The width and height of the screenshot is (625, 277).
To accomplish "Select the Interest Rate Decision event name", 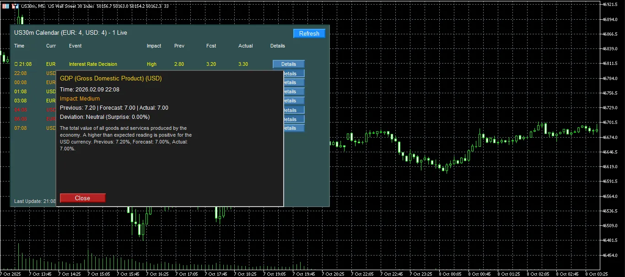I will [x=93, y=64].
